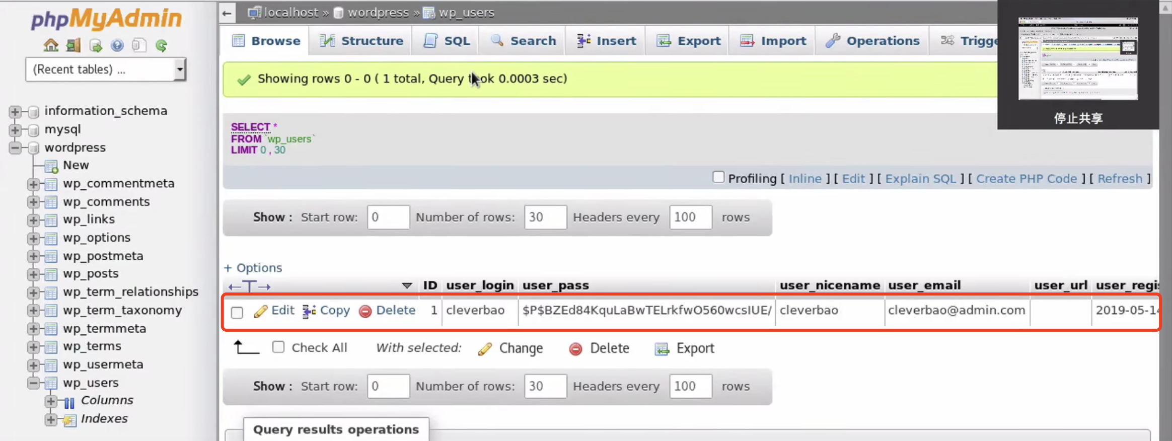Click the red Delete icon in cleverbao row
1172x441 pixels.
coord(365,311)
